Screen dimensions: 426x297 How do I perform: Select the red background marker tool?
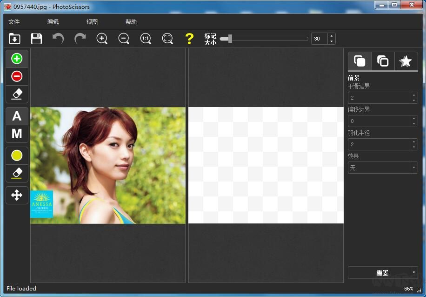16,76
